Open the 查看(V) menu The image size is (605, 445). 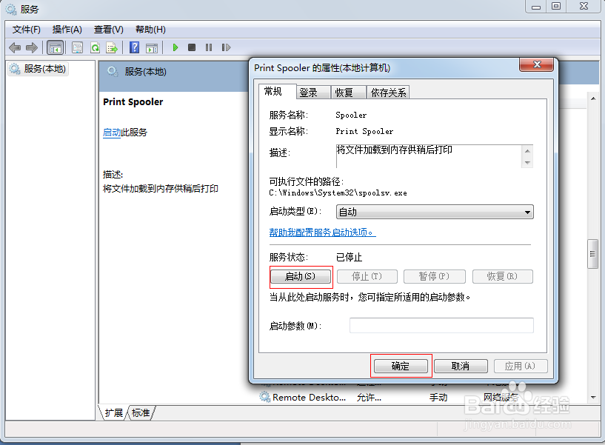108,30
